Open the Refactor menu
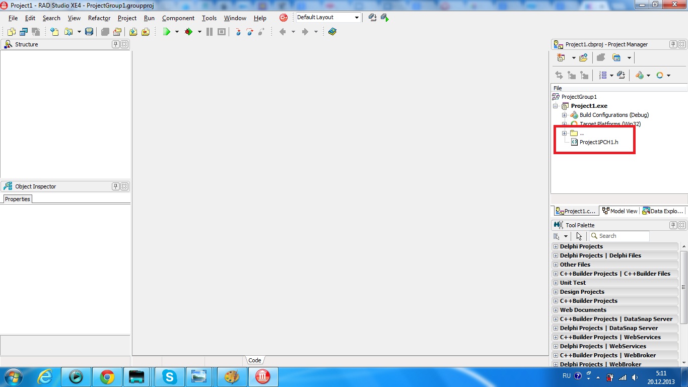This screenshot has width=688, height=387. [99, 18]
